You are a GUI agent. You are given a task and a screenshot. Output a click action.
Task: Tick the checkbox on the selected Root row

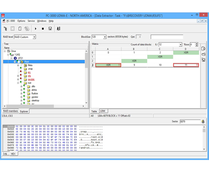pos(19,62)
